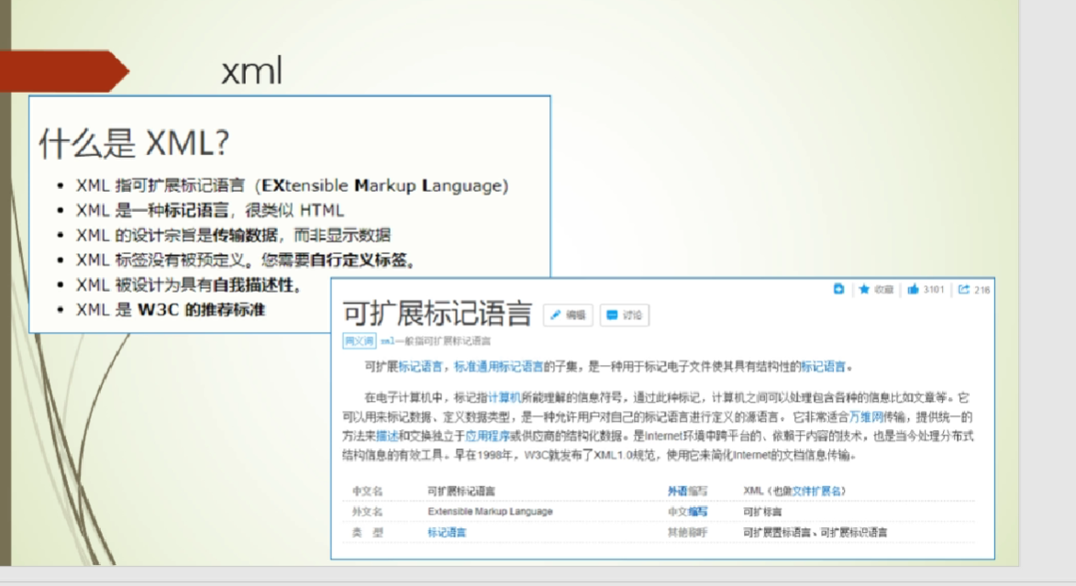Click the red arrow shape beside slide title
This screenshot has height=586, width=1076.
(x=64, y=71)
